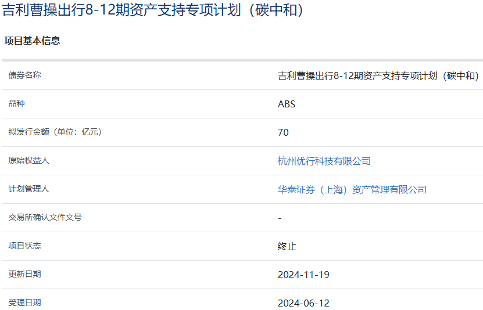Click the 债券名称 row label
The width and height of the screenshot is (483, 310).
(24, 75)
